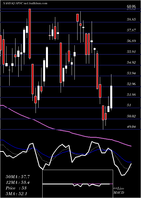Click the NASDAQ SPSC ns1.bullkhan.com chart title
The image size is (141, 198).
[x=25, y=3]
